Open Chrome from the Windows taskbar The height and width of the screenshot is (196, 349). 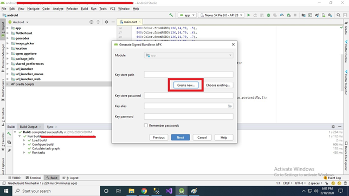144,191
